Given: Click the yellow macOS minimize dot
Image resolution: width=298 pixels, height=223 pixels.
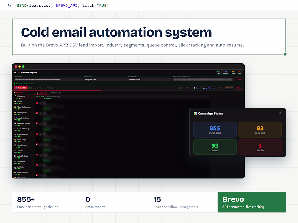Looking at the screenshot, I should (20, 66).
